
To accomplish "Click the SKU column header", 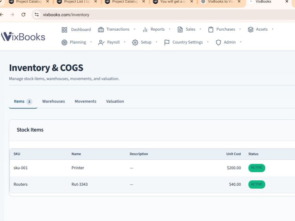I will click(x=17, y=154).
